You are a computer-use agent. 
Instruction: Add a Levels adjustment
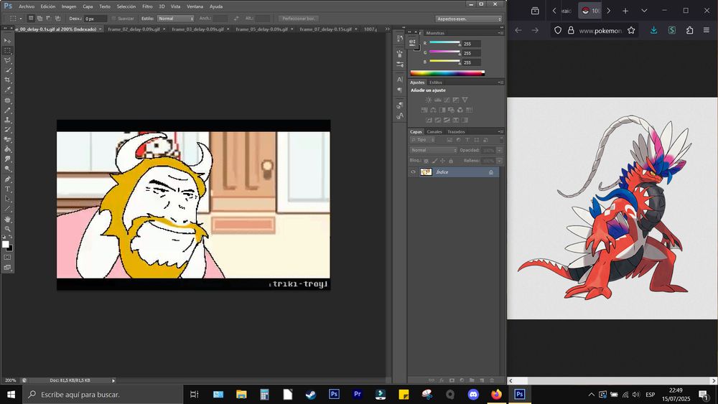pos(438,100)
